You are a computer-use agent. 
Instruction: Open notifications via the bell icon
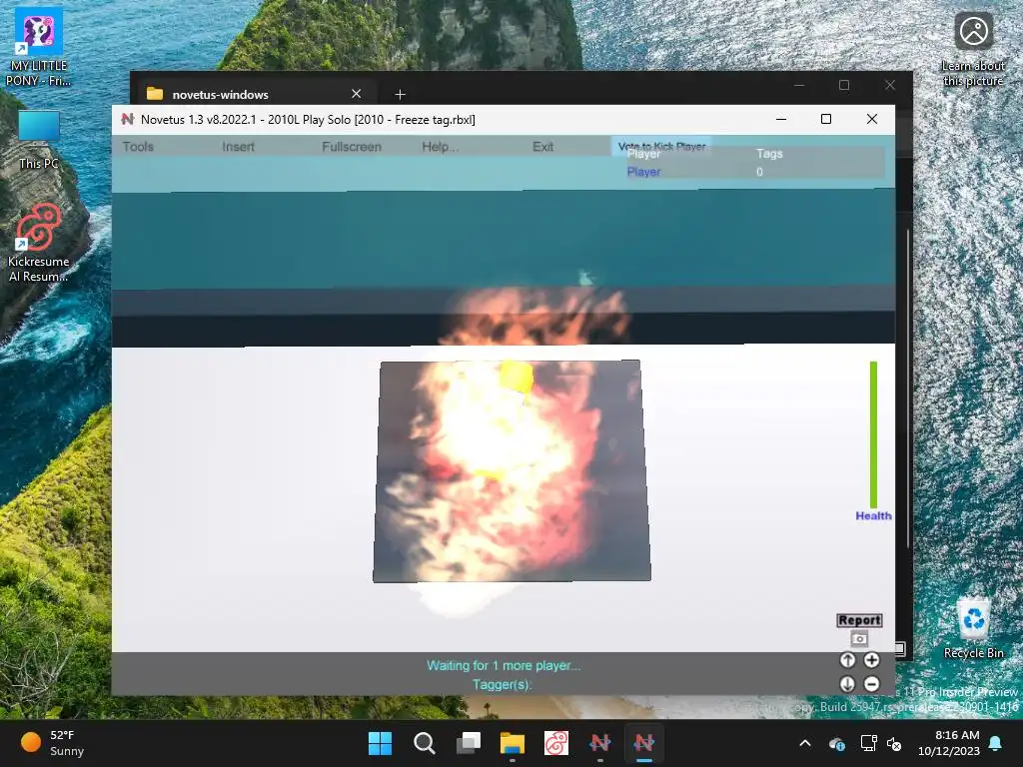tap(996, 743)
